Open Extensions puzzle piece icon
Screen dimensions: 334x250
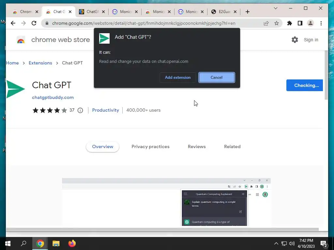point(290,23)
